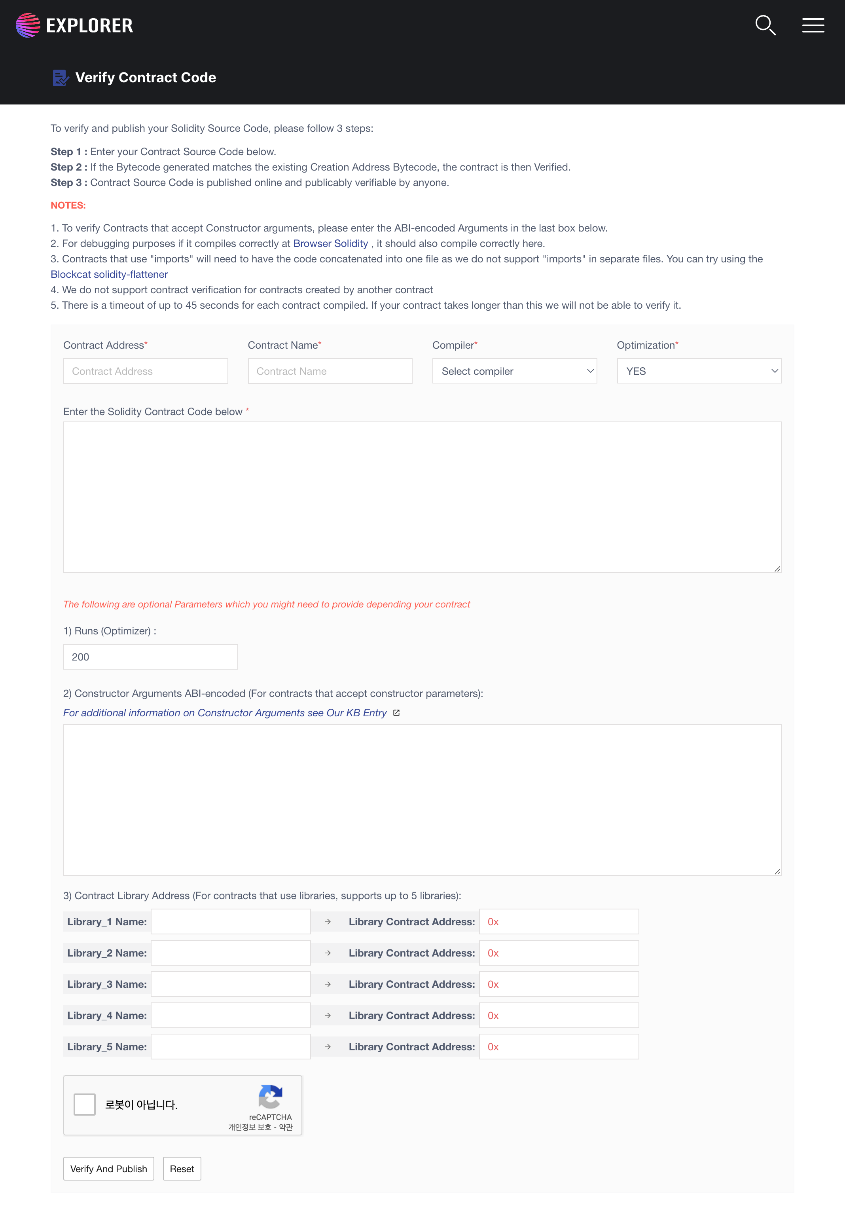Screen dimensions: 845x1211
Task: Expand the Select compiler dropdown
Action: pos(514,371)
